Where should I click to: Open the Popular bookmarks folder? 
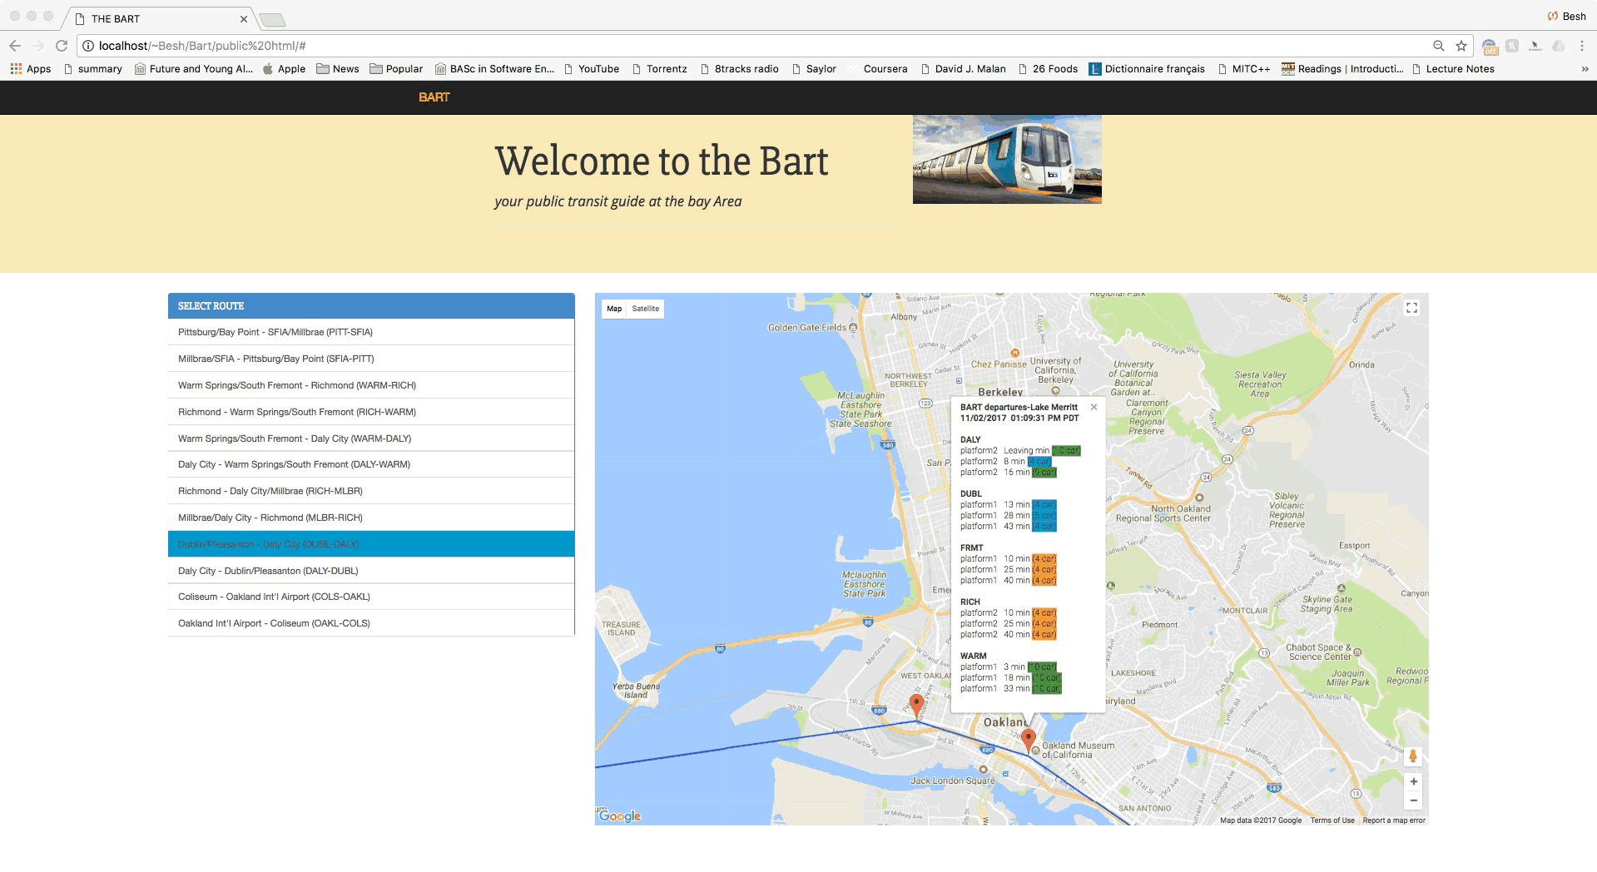click(x=396, y=69)
